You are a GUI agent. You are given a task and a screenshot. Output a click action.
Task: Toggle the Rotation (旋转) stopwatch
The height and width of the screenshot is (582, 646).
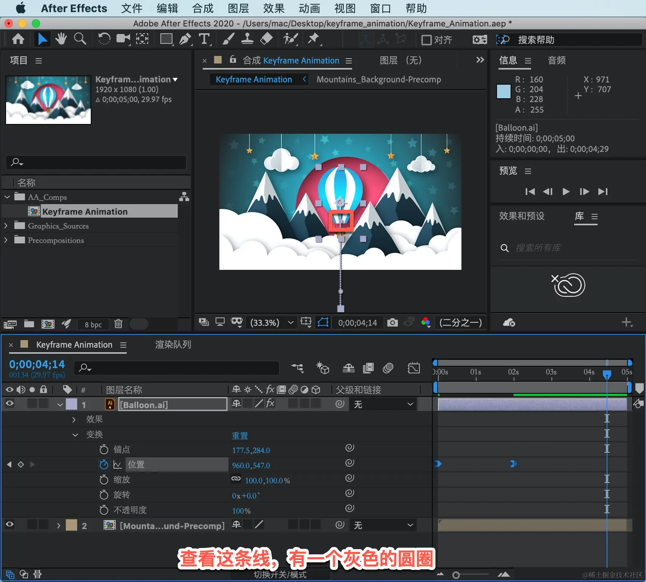click(x=104, y=495)
